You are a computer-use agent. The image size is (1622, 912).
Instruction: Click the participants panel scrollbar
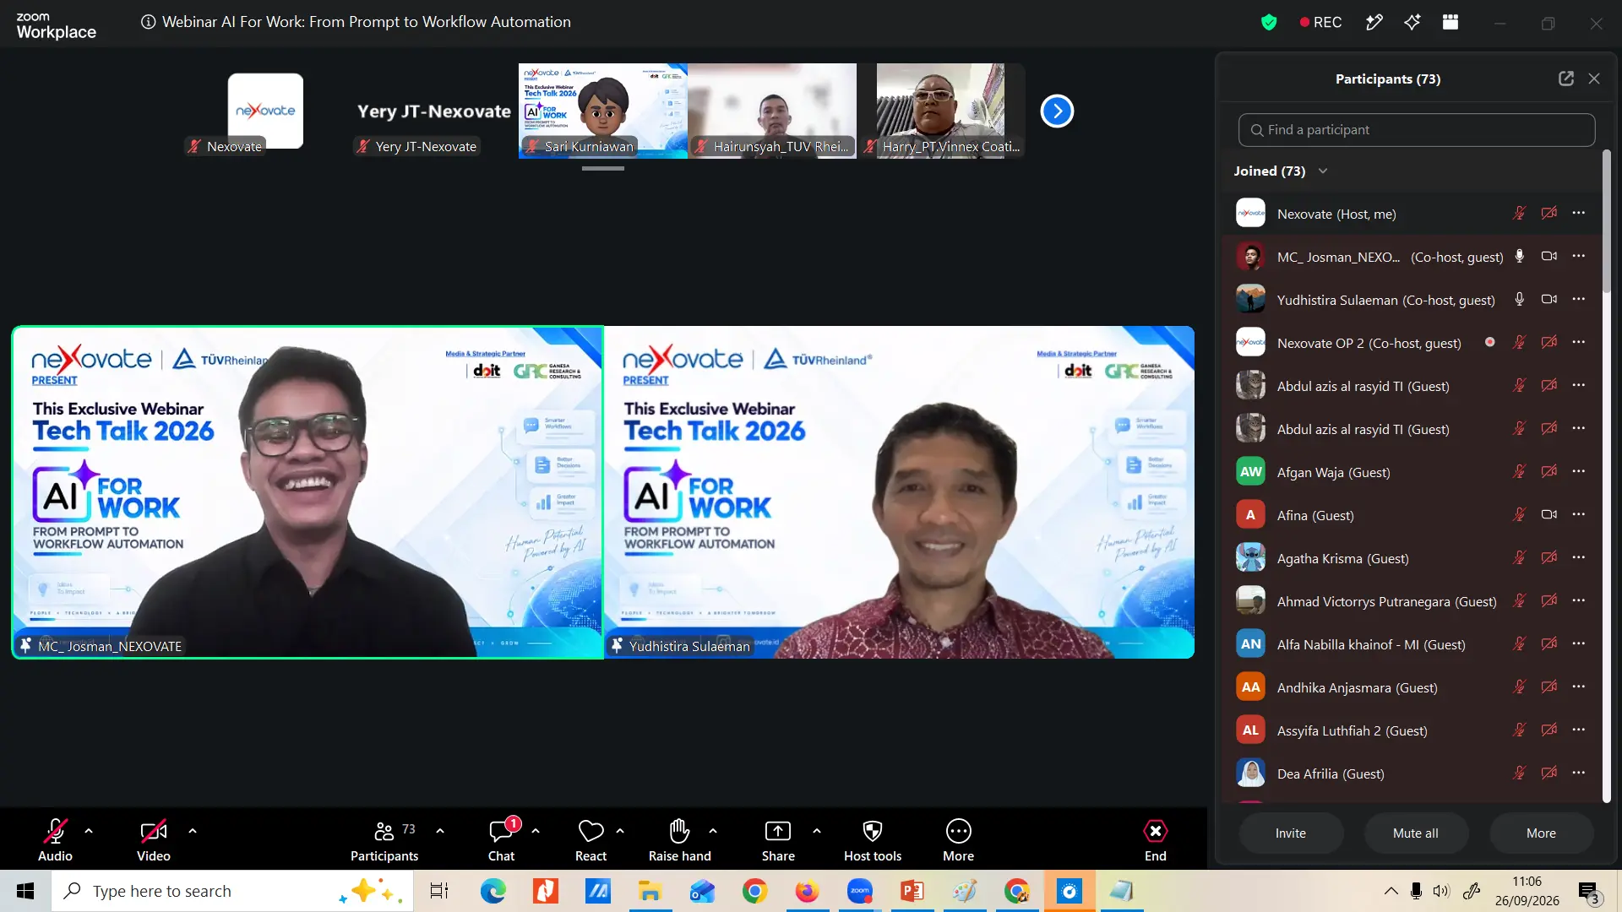coord(1607,221)
